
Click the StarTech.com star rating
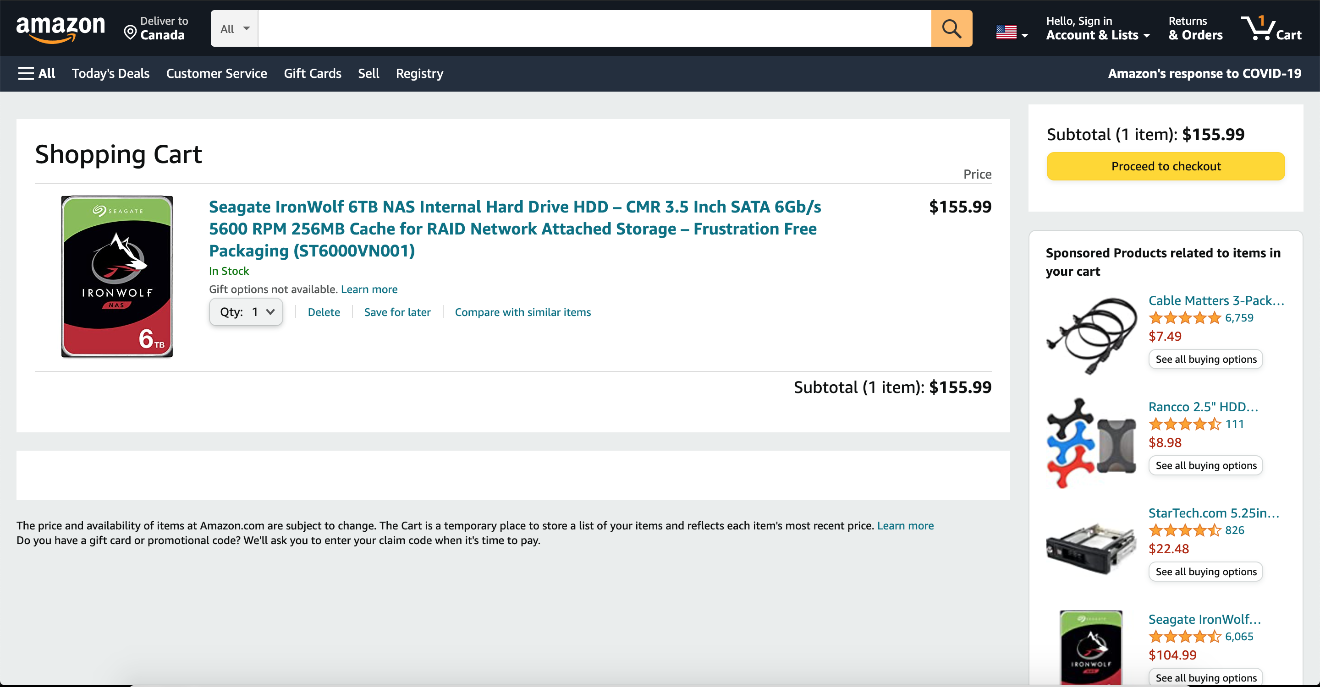(x=1184, y=530)
